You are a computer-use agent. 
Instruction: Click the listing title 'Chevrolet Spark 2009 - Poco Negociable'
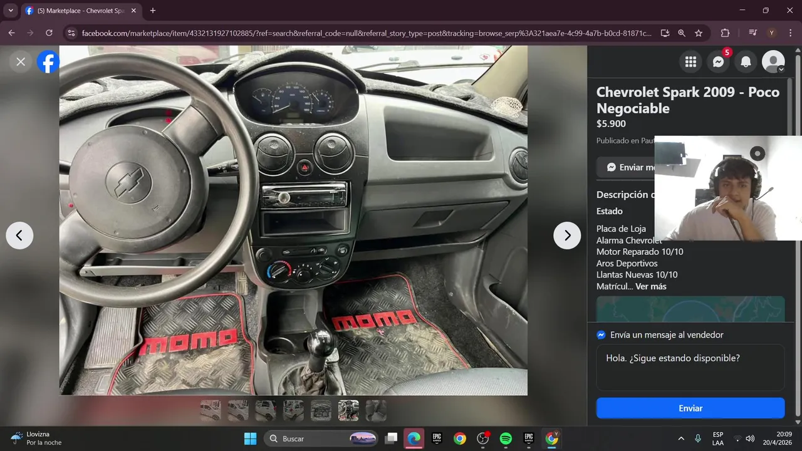pos(688,100)
